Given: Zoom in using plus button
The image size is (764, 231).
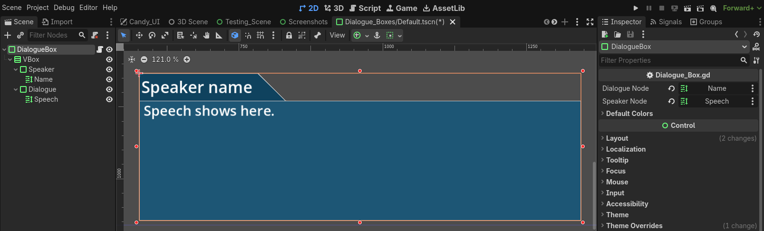Looking at the screenshot, I should tap(187, 59).
